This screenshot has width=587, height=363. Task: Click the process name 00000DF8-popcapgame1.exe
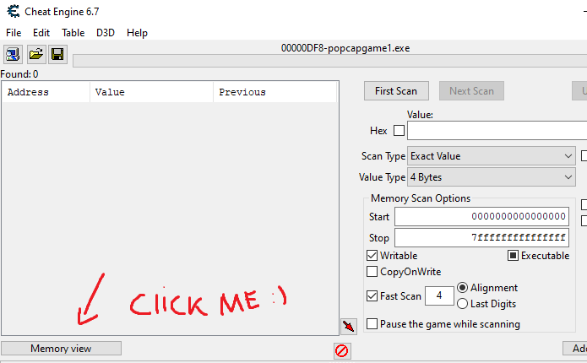pyautogui.click(x=345, y=48)
